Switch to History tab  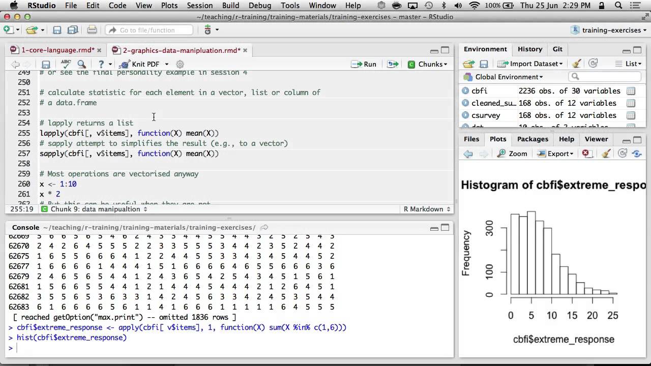[x=530, y=49]
